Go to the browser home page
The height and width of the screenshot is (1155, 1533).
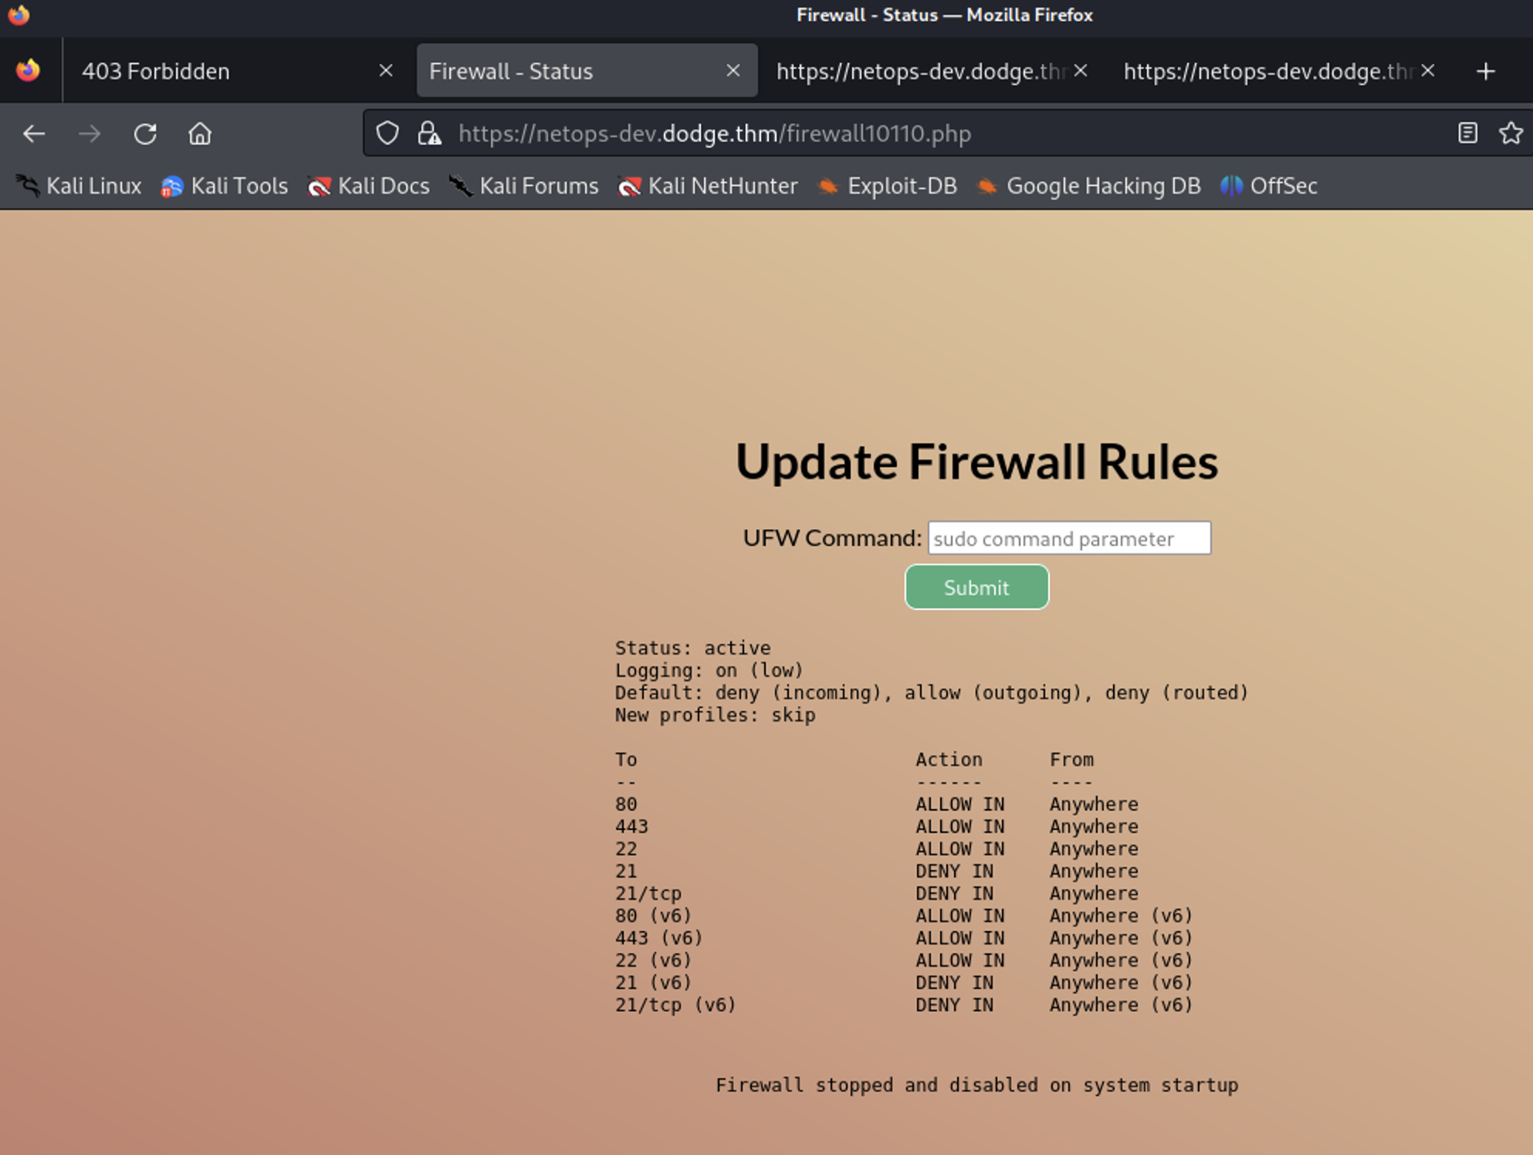click(x=200, y=134)
